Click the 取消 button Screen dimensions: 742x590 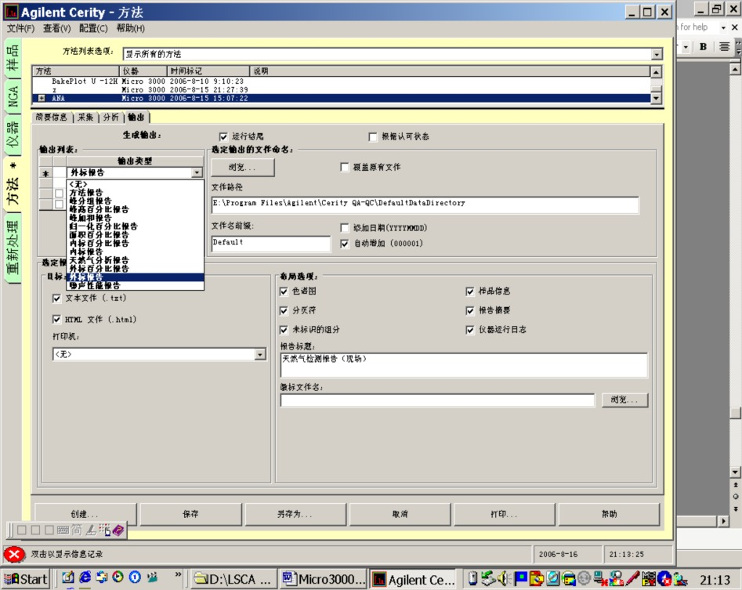[400, 514]
